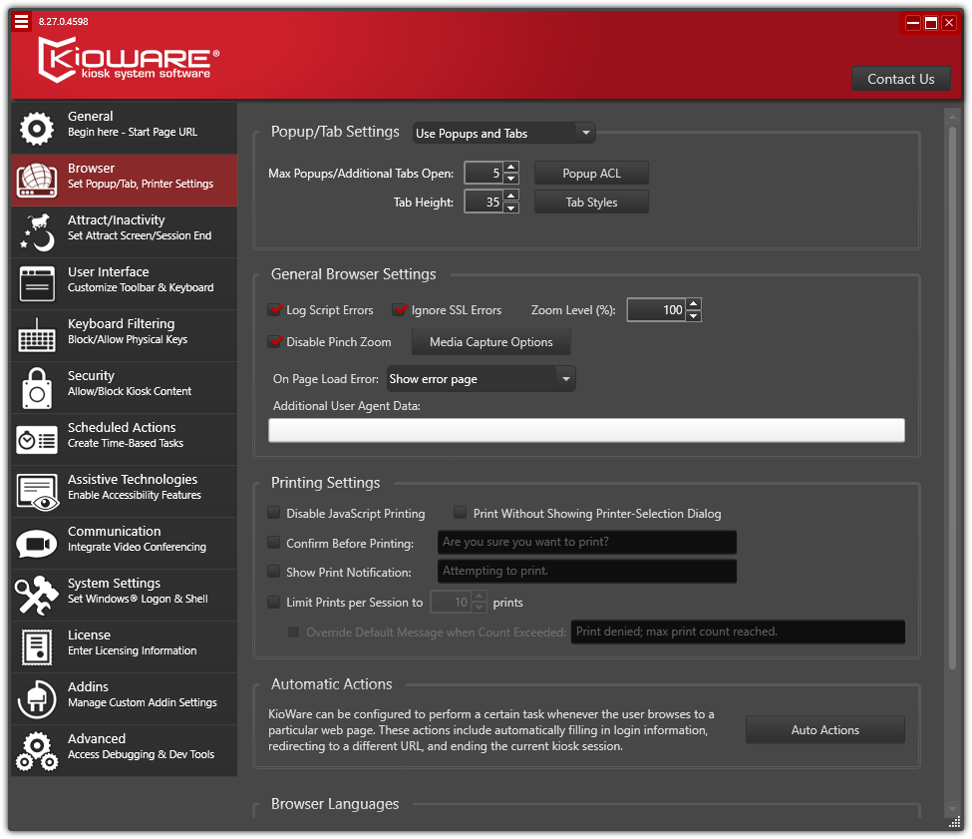
Task: Click the Browser globe icon
Action: pos(37,181)
